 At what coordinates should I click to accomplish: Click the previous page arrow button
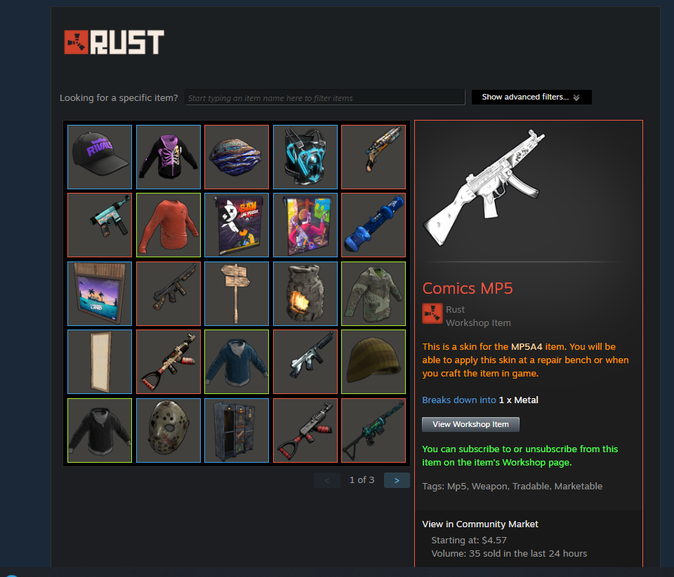pos(326,480)
